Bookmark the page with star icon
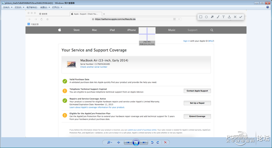This screenshot has width=272, height=148. [47, 19]
